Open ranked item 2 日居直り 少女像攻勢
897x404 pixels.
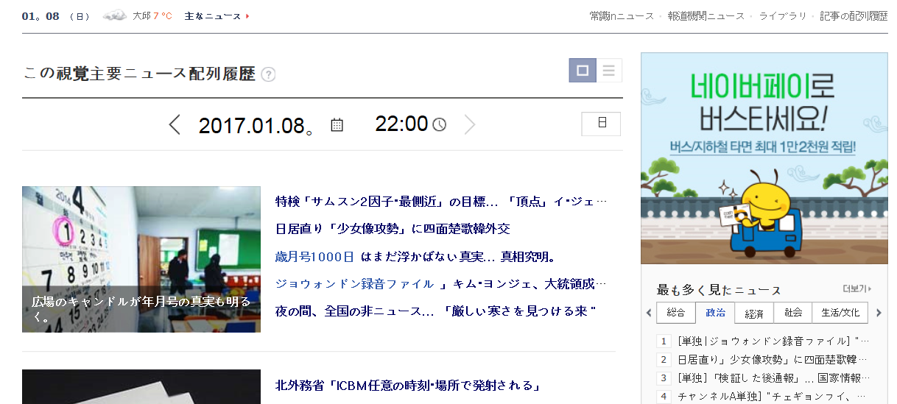pyautogui.click(x=772, y=360)
